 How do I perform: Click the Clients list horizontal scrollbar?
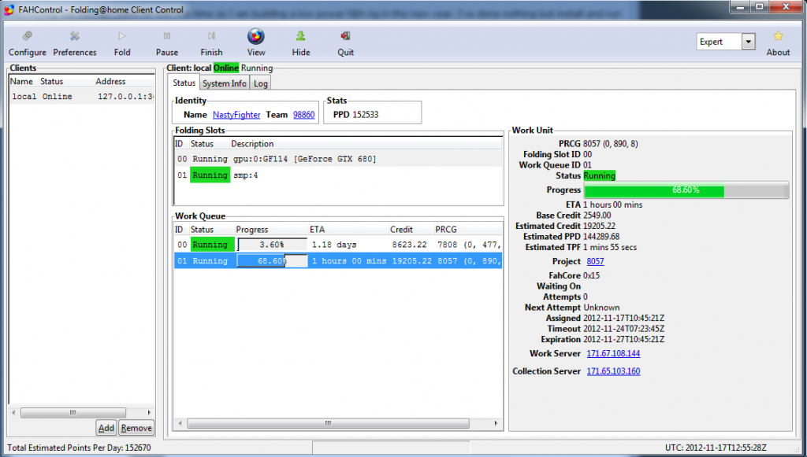(73, 413)
